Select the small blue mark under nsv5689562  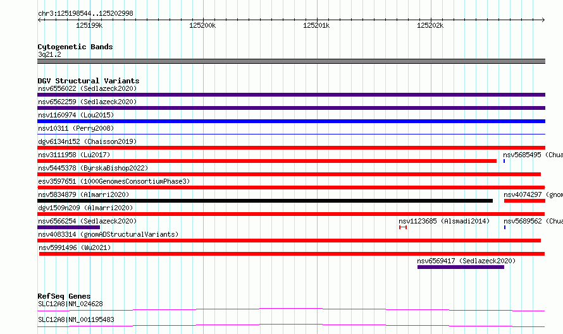(505, 227)
